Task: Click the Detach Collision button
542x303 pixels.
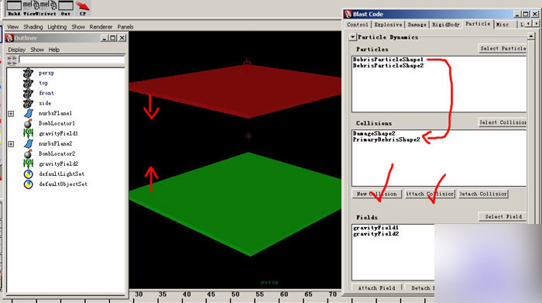Action: [483, 194]
